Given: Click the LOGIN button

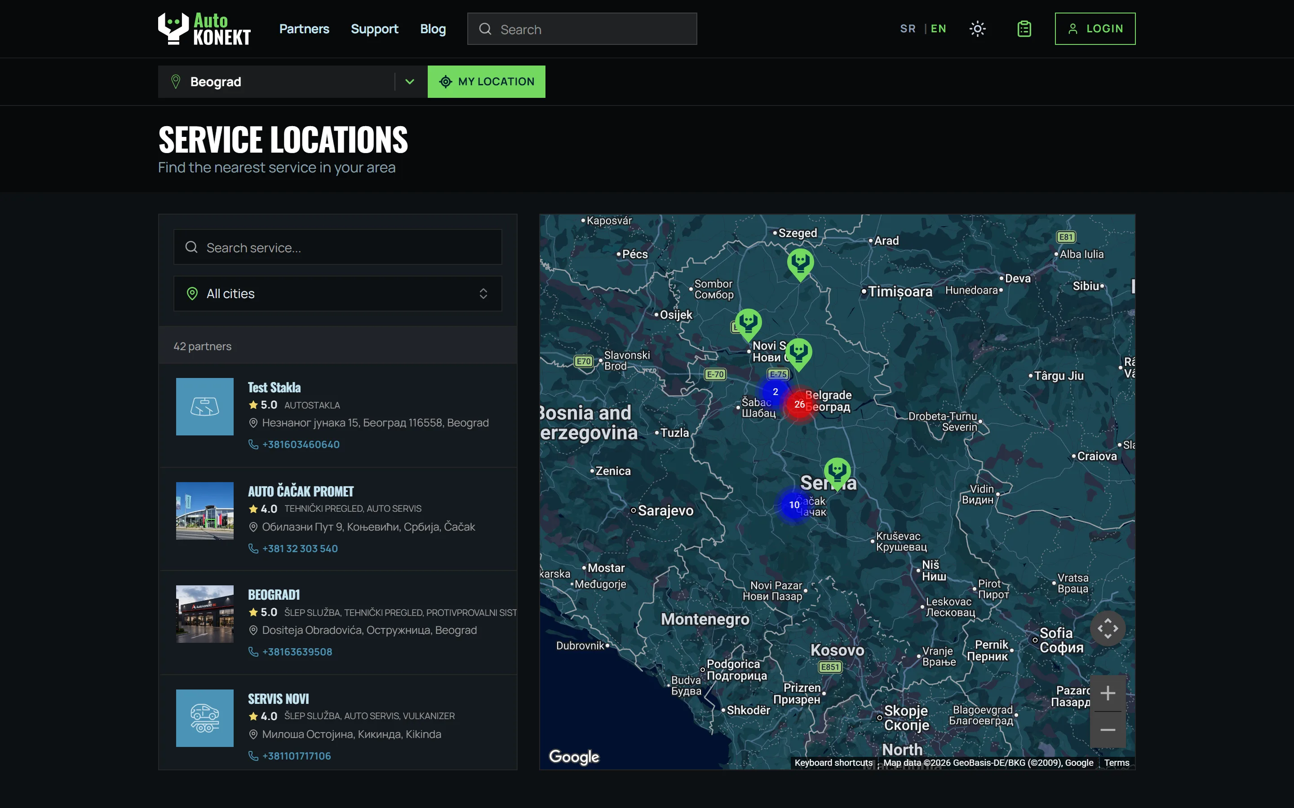Looking at the screenshot, I should [1095, 29].
